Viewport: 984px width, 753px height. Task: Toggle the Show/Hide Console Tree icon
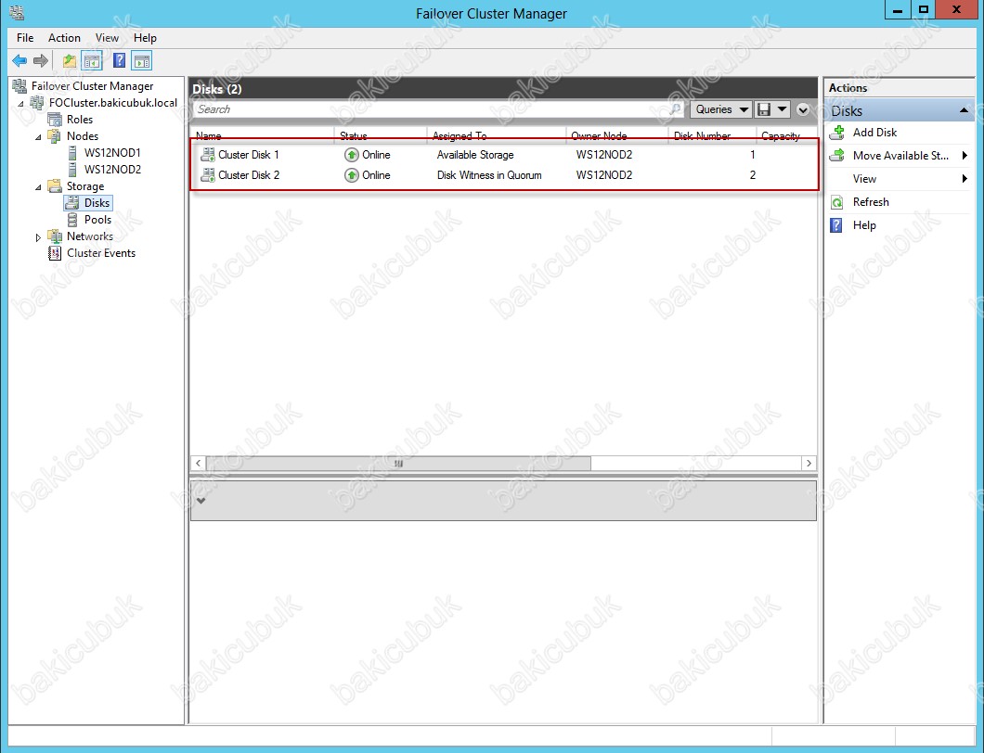[92, 61]
